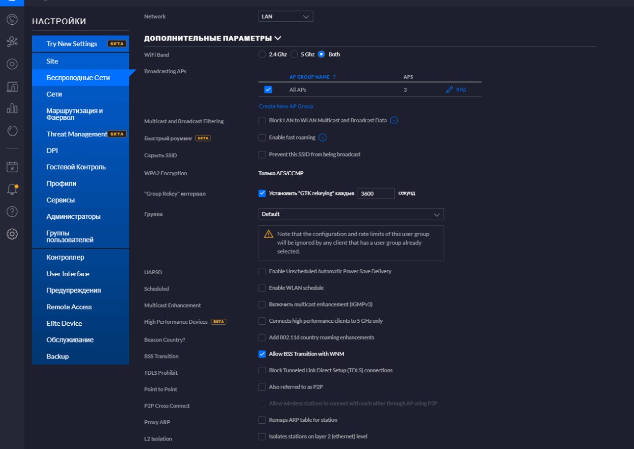Click the APS count value 3
The image size is (634, 449).
point(405,90)
